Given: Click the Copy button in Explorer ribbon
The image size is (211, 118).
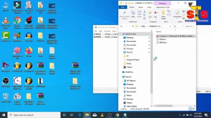Looking at the screenshot, I should (133, 14).
